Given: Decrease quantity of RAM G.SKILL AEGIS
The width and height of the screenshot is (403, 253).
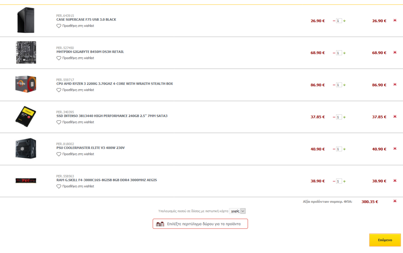Looking at the screenshot, I should tap(334, 181).
